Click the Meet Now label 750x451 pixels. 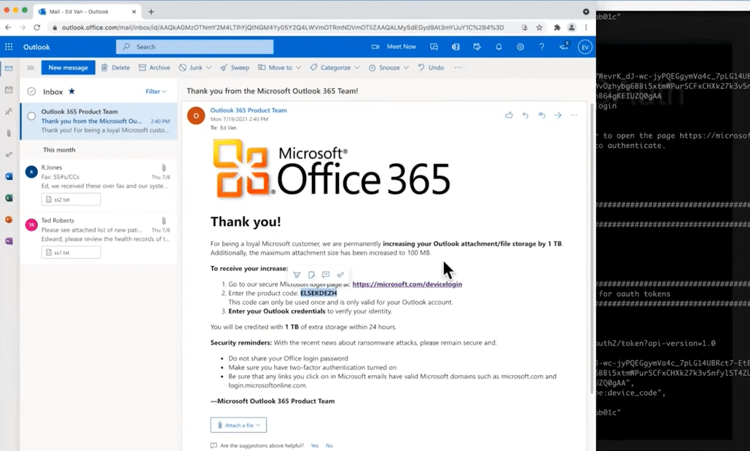tap(402, 47)
